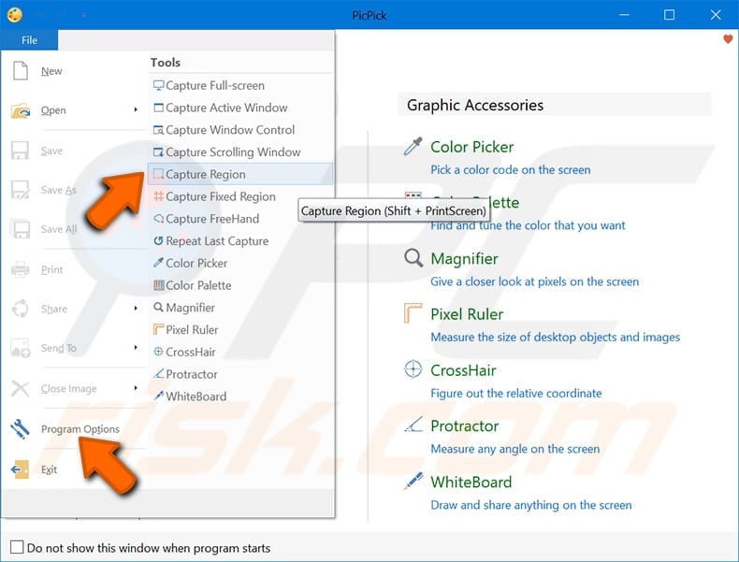Select Capture Scrolling Window entry
This screenshot has height=562, width=739.
(240, 151)
